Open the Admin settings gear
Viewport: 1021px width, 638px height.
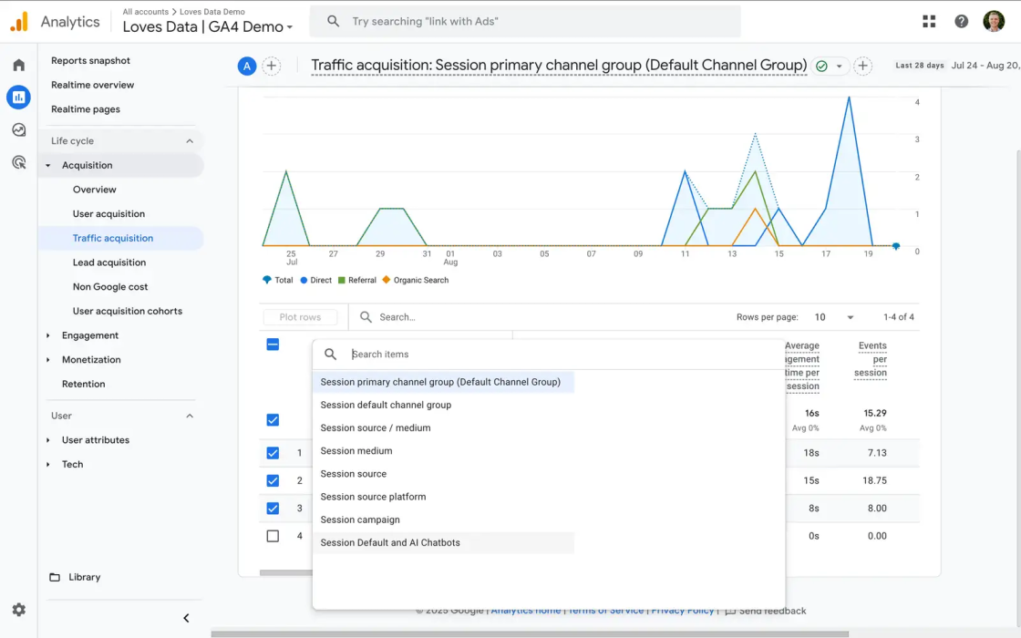18,610
